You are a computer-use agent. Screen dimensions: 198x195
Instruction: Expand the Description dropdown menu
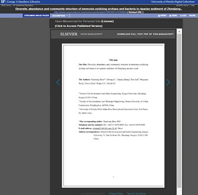[60, 16]
